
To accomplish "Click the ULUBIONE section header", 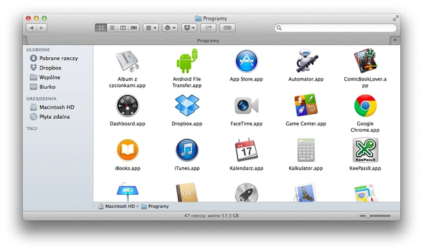I will (38, 49).
